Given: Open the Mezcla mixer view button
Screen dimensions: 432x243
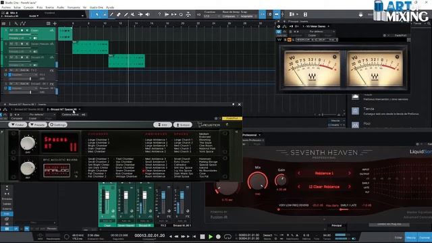Looking at the screenshot, I should [x=411, y=238].
